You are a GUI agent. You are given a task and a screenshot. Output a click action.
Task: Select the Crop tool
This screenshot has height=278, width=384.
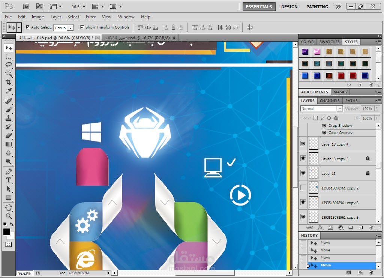coord(9,82)
